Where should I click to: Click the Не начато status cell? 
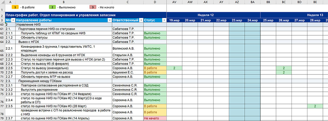click(x=155, y=118)
